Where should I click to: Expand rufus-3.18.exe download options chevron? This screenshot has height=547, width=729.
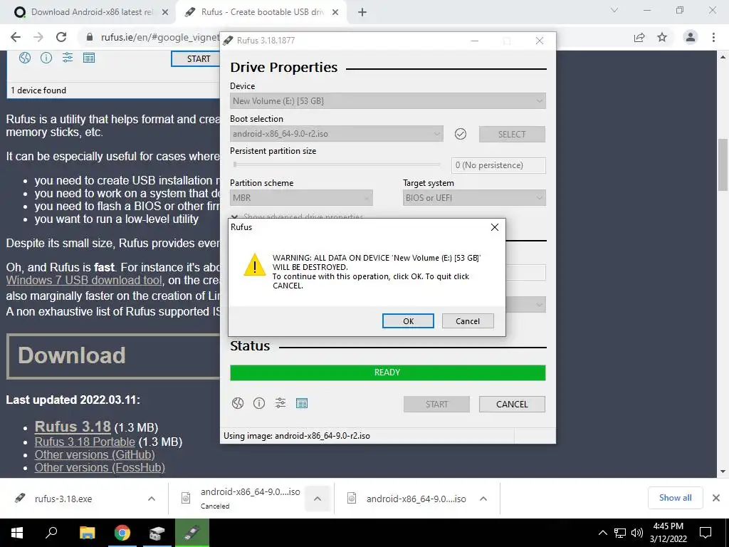(x=152, y=499)
